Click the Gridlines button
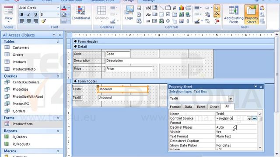This screenshot has height=157, width=280. click(x=101, y=14)
